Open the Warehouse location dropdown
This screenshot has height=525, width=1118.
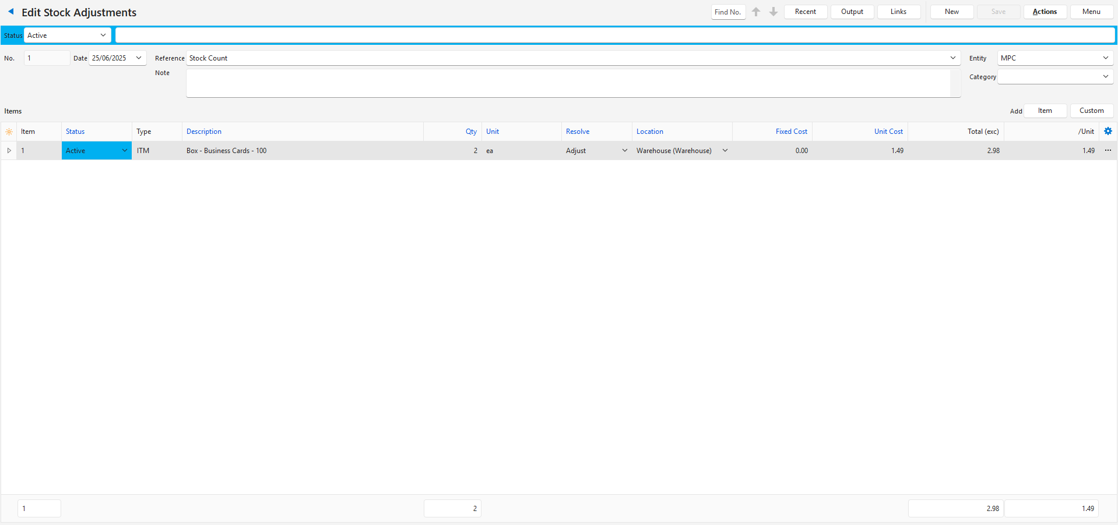tap(725, 151)
